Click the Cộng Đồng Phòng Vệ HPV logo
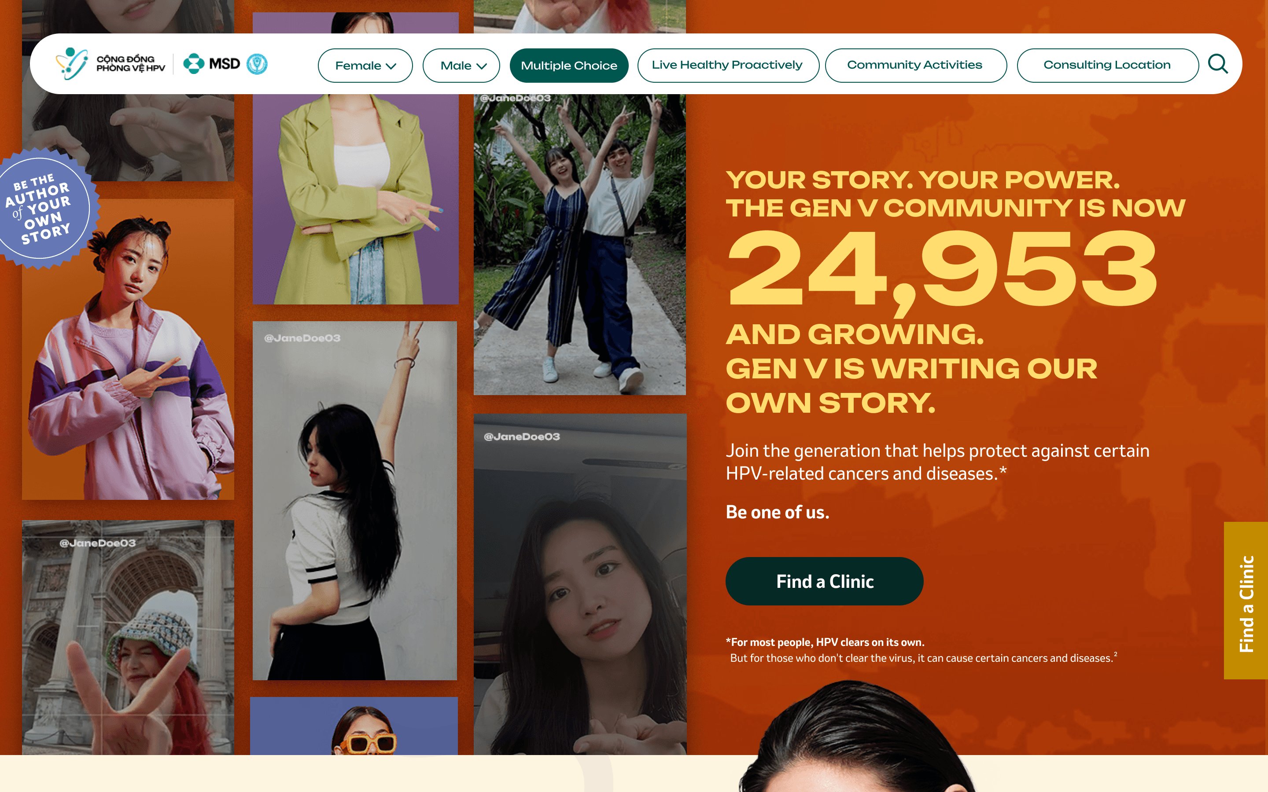The width and height of the screenshot is (1268, 792). pyautogui.click(x=111, y=64)
